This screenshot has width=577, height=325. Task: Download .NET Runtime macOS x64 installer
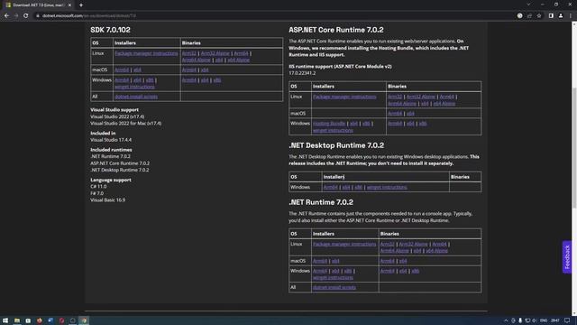pos(335,261)
